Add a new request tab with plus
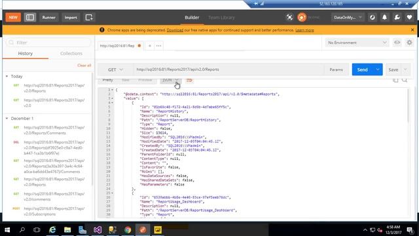This screenshot has width=419, height=236. coord(150,46)
